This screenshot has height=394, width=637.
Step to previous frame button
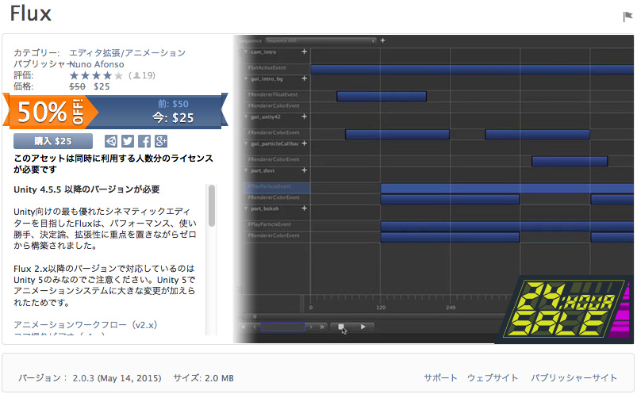click(x=255, y=327)
